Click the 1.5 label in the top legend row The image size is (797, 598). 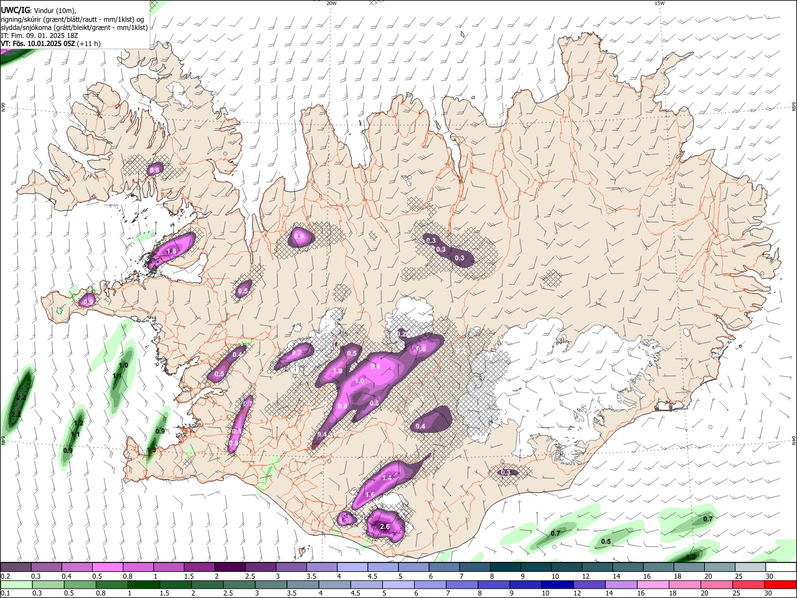pyautogui.click(x=189, y=576)
